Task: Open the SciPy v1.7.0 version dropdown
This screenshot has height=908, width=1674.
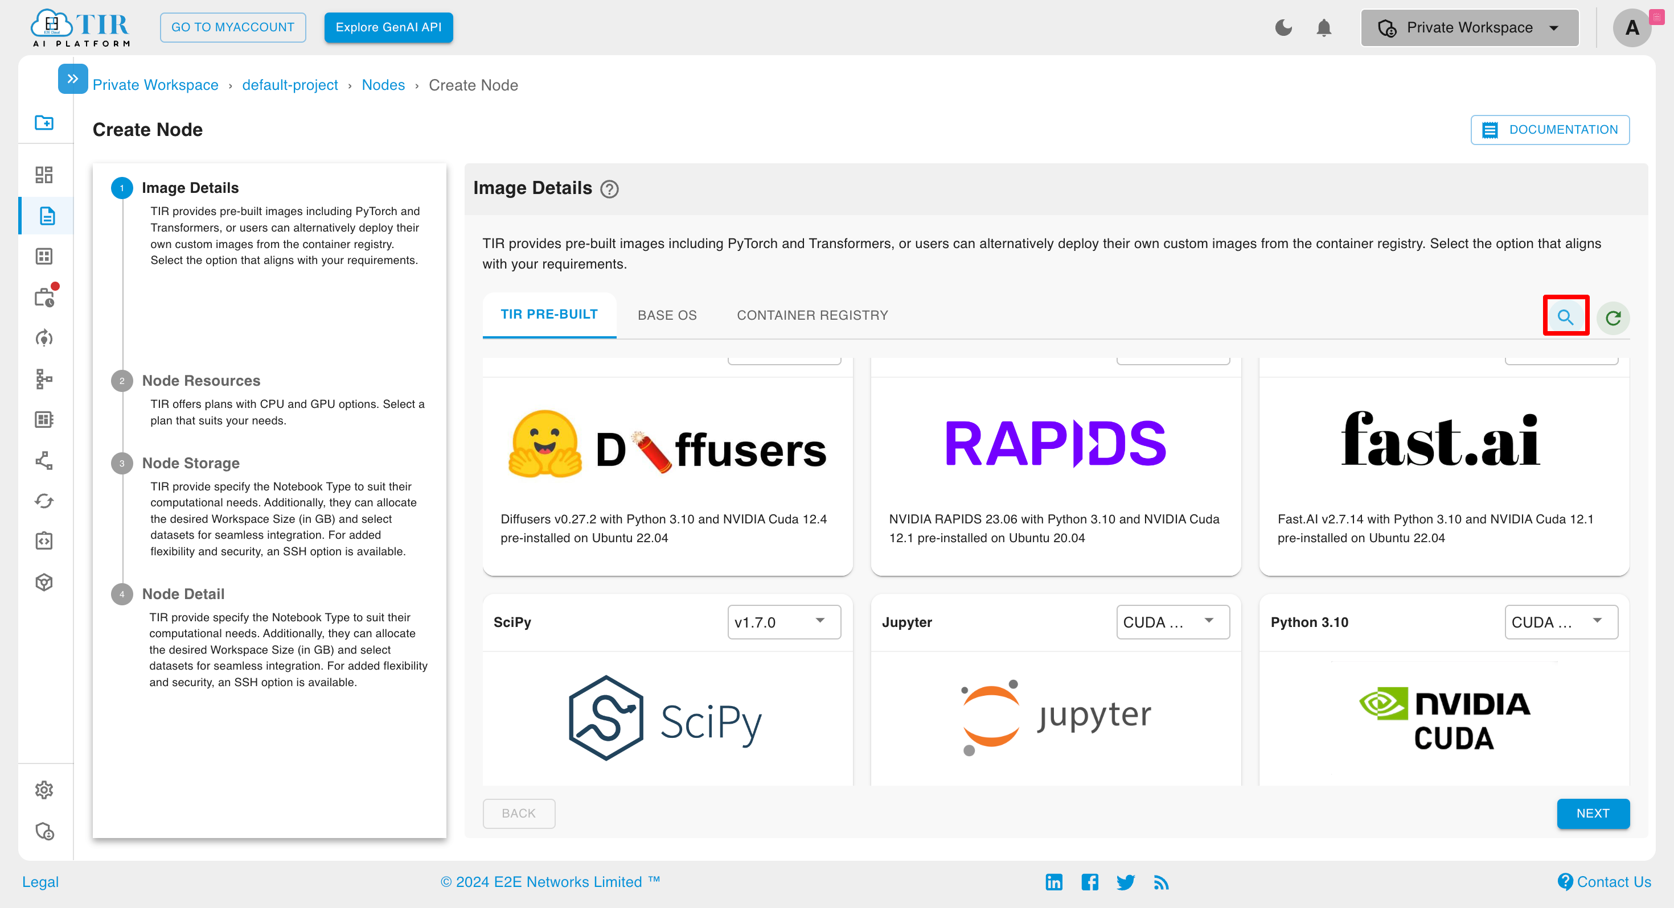Action: coord(783,622)
